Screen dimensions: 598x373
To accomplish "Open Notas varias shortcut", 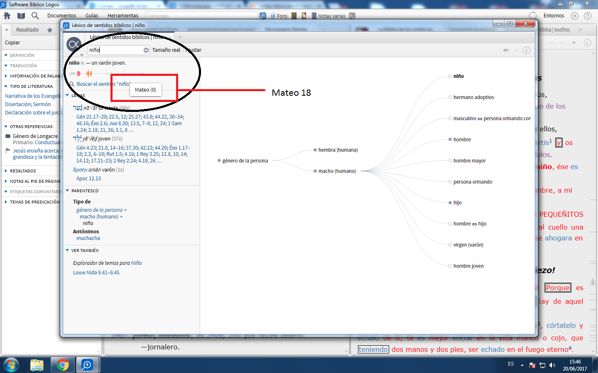I will coord(328,16).
